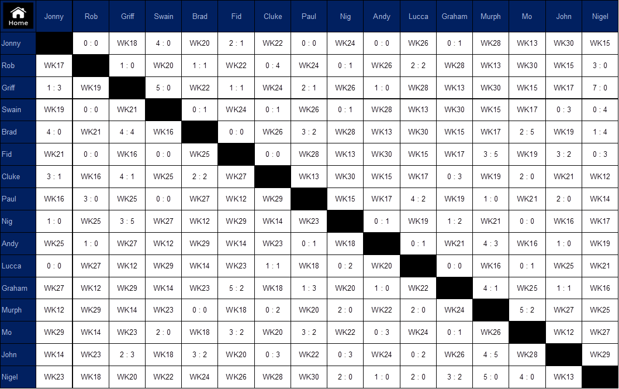Select the 5 : 0 score, Griff row, Swain column
Image resolution: width=619 pixels, height=389 pixels.
click(163, 88)
